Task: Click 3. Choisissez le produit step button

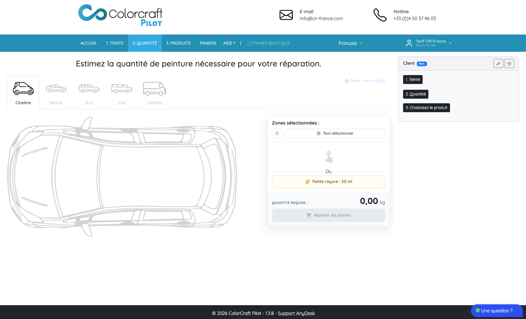Action: (426, 108)
